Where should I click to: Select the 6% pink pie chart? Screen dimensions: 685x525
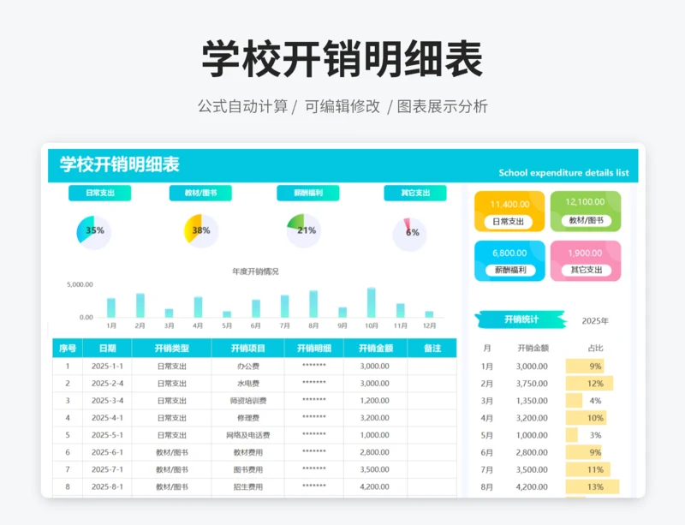[409, 235]
